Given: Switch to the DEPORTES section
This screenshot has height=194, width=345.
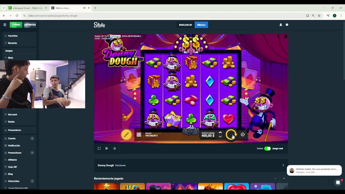Looking at the screenshot, I should tap(30, 25).
